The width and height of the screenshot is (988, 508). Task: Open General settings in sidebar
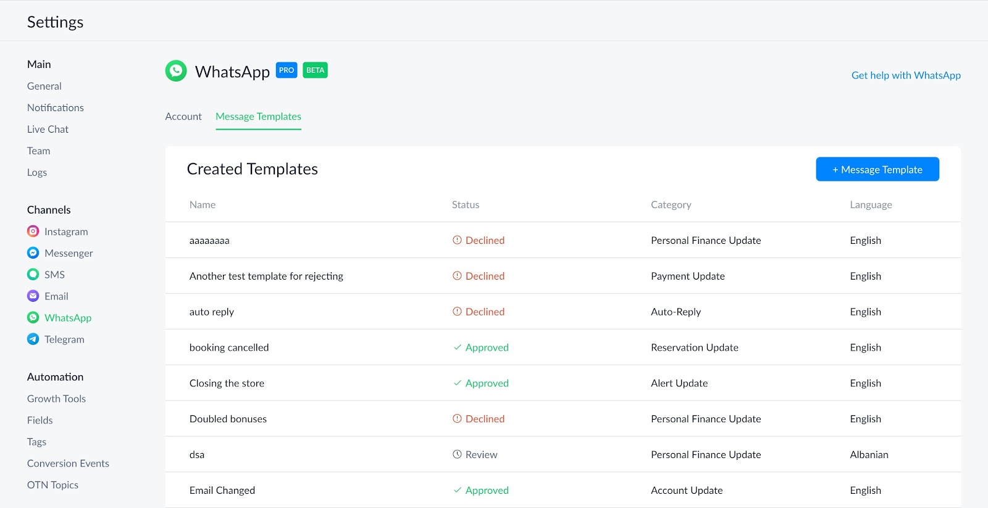44,86
